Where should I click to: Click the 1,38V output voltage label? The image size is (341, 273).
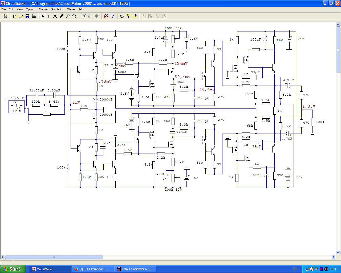tap(309, 106)
